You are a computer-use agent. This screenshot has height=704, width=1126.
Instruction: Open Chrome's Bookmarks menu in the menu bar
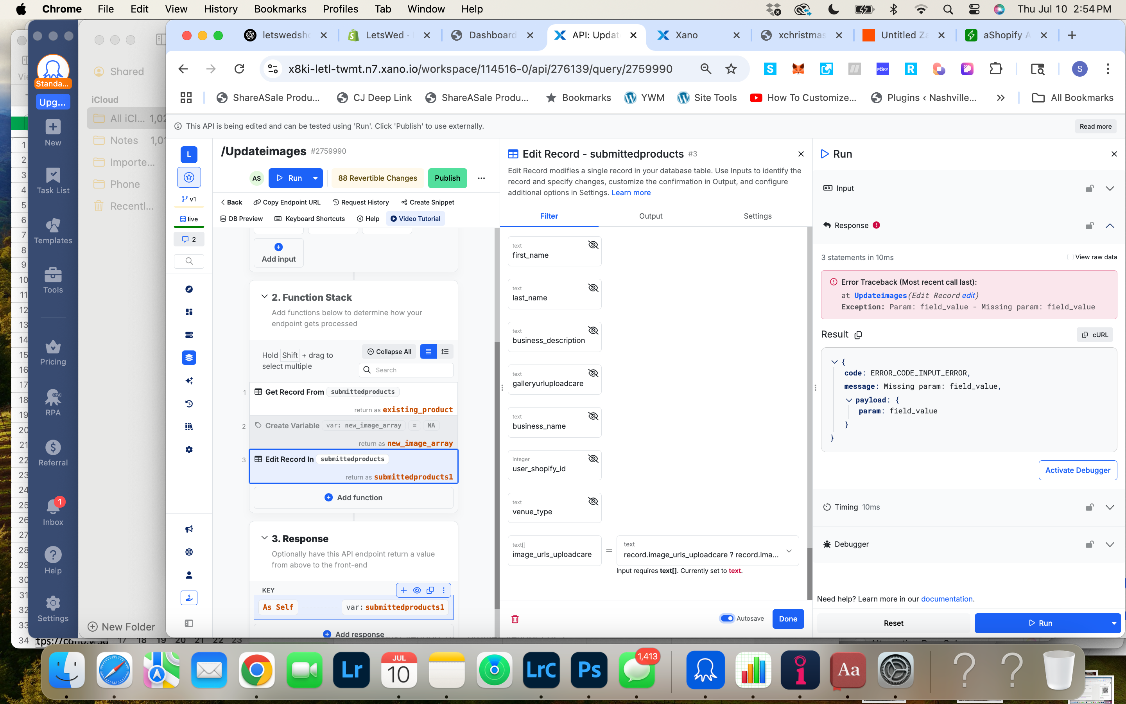tap(280, 9)
